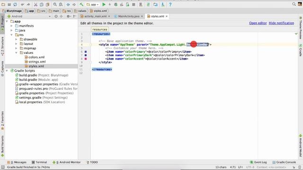Debug app with the bug icon

(x=116, y=4)
